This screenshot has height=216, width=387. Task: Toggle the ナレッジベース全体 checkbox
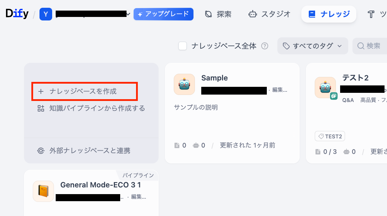pyautogui.click(x=183, y=46)
